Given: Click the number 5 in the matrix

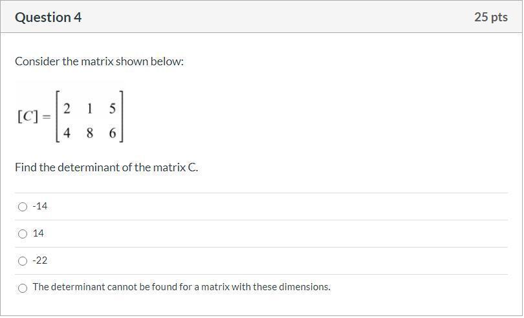Looking at the screenshot, I should [x=113, y=109].
